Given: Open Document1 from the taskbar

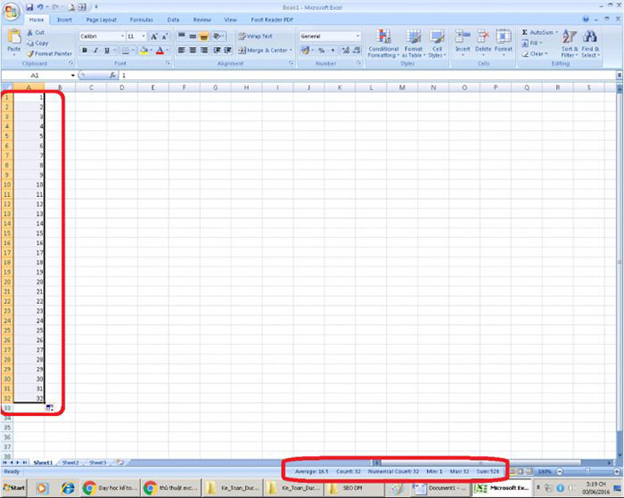Looking at the screenshot, I should (x=439, y=487).
